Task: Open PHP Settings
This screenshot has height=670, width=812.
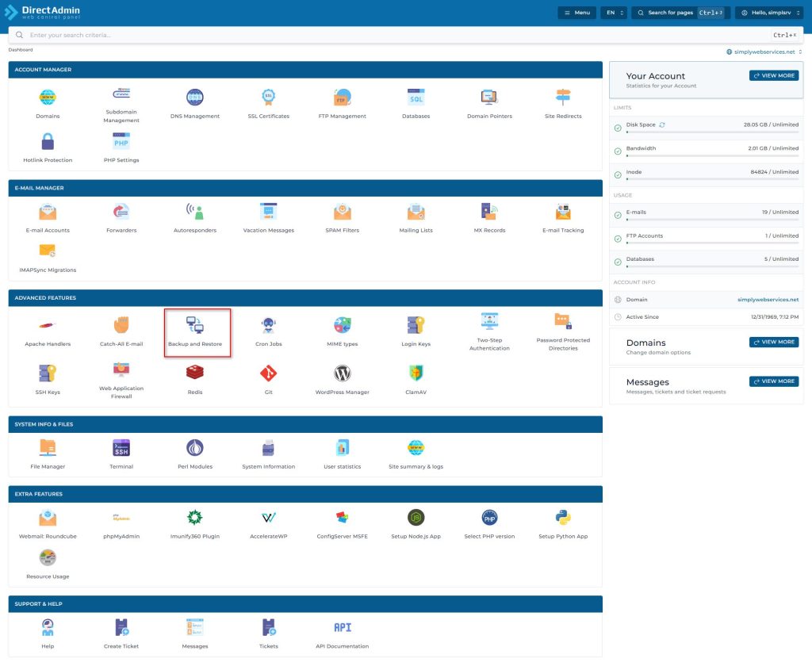Action: pyautogui.click(x=121, y=147)
